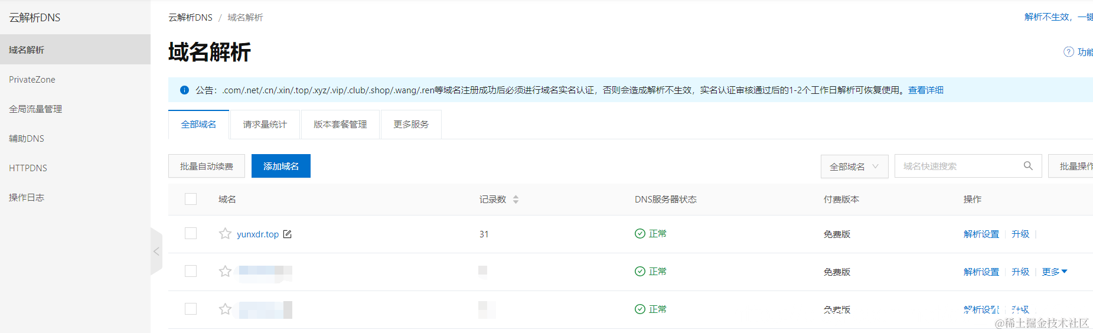Image resolution: width=1093 pixels, height=333 pixels.
Task: Switch to the 全部域名 tab
Action: pos(198,125)
